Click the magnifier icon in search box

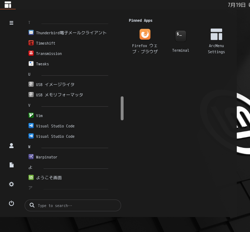pos(32,205)
